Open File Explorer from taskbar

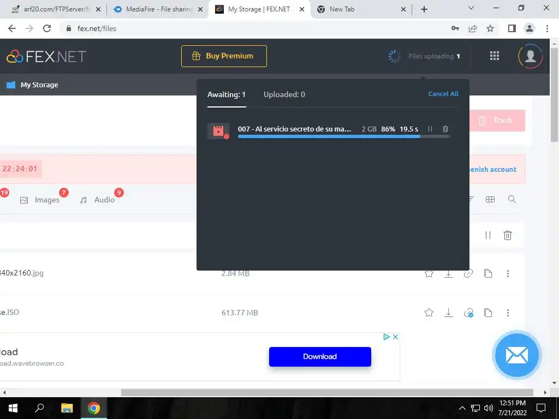tap(67, 408)
